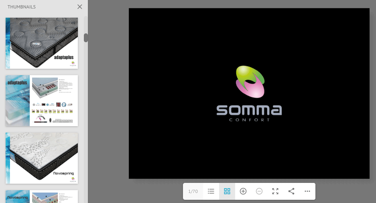Zoom in with the plus icon

click(x=243, y=191)
